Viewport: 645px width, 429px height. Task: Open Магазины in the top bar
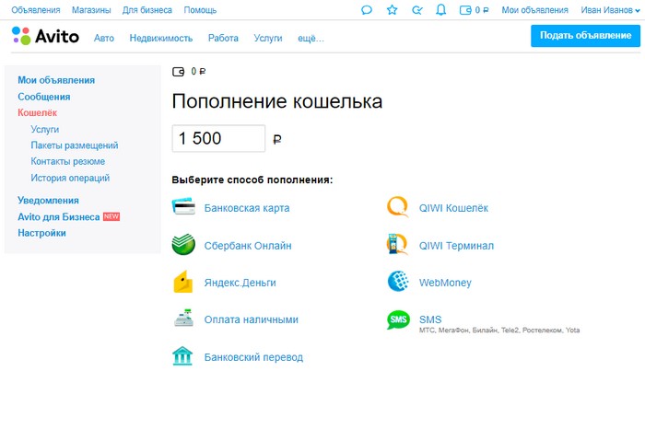click(x=91, y=10)
